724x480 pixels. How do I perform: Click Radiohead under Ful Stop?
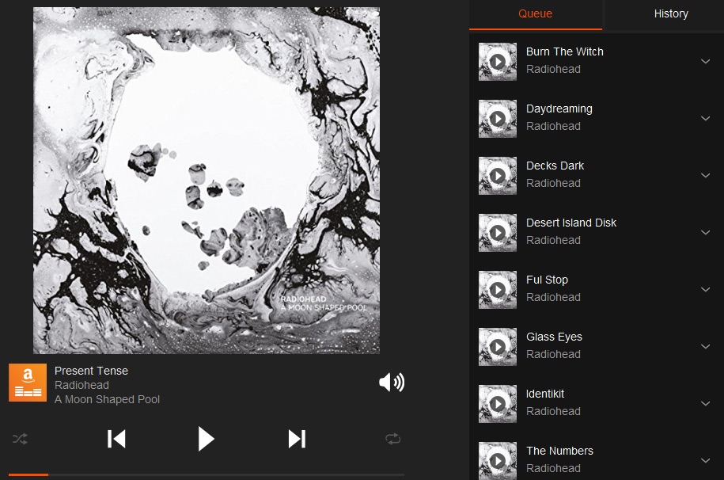click(x=553, y=297)
